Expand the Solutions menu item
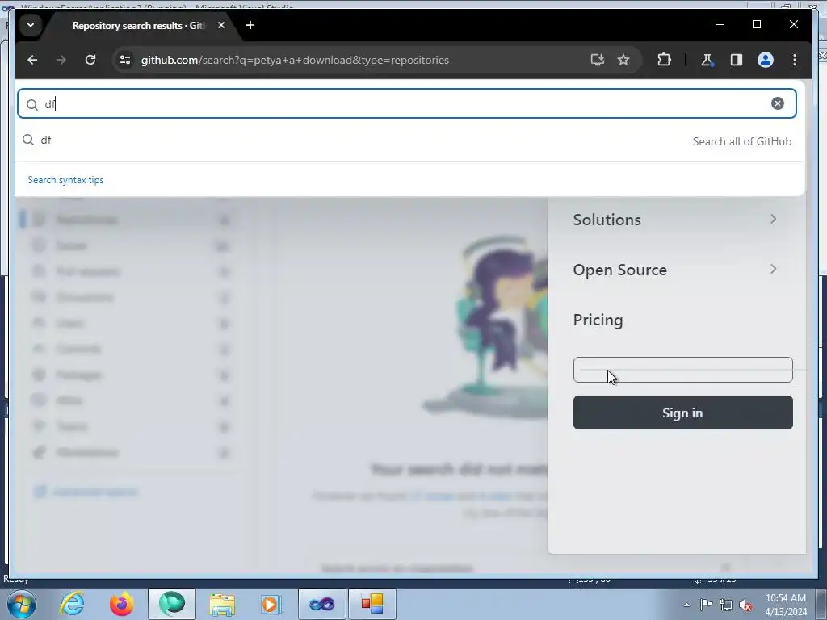Viewport: 827px width, 620px height. (674, 220)
